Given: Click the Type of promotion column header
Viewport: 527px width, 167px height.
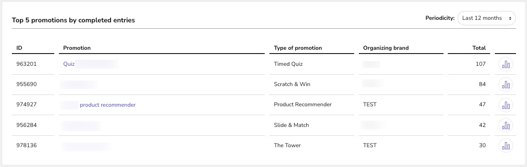Looking at the screenshot, I should 298,48.
